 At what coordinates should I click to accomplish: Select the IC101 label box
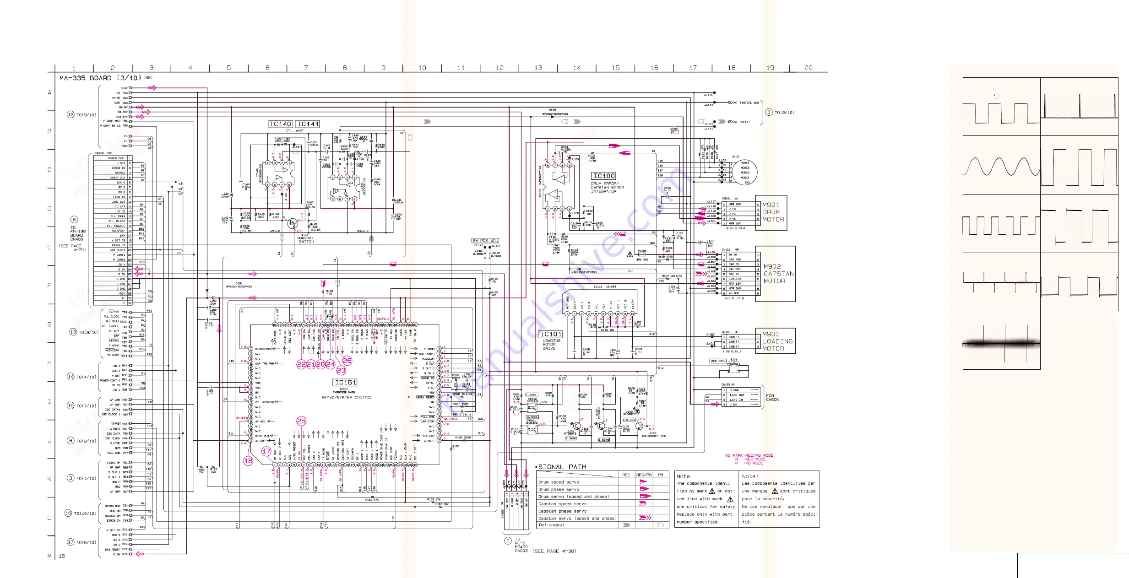(551, 334)
